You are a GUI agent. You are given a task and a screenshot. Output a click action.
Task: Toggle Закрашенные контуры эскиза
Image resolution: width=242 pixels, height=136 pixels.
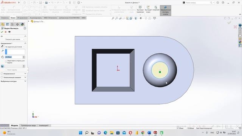coord(166,11)
